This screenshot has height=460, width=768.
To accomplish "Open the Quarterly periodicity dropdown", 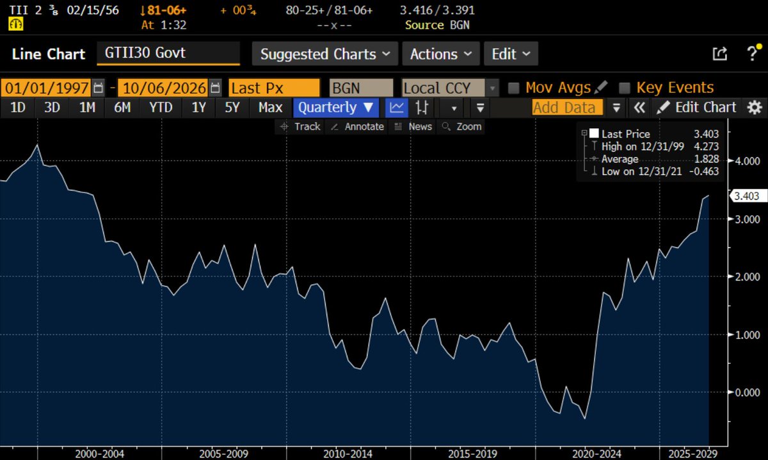I will coord(336,108).
